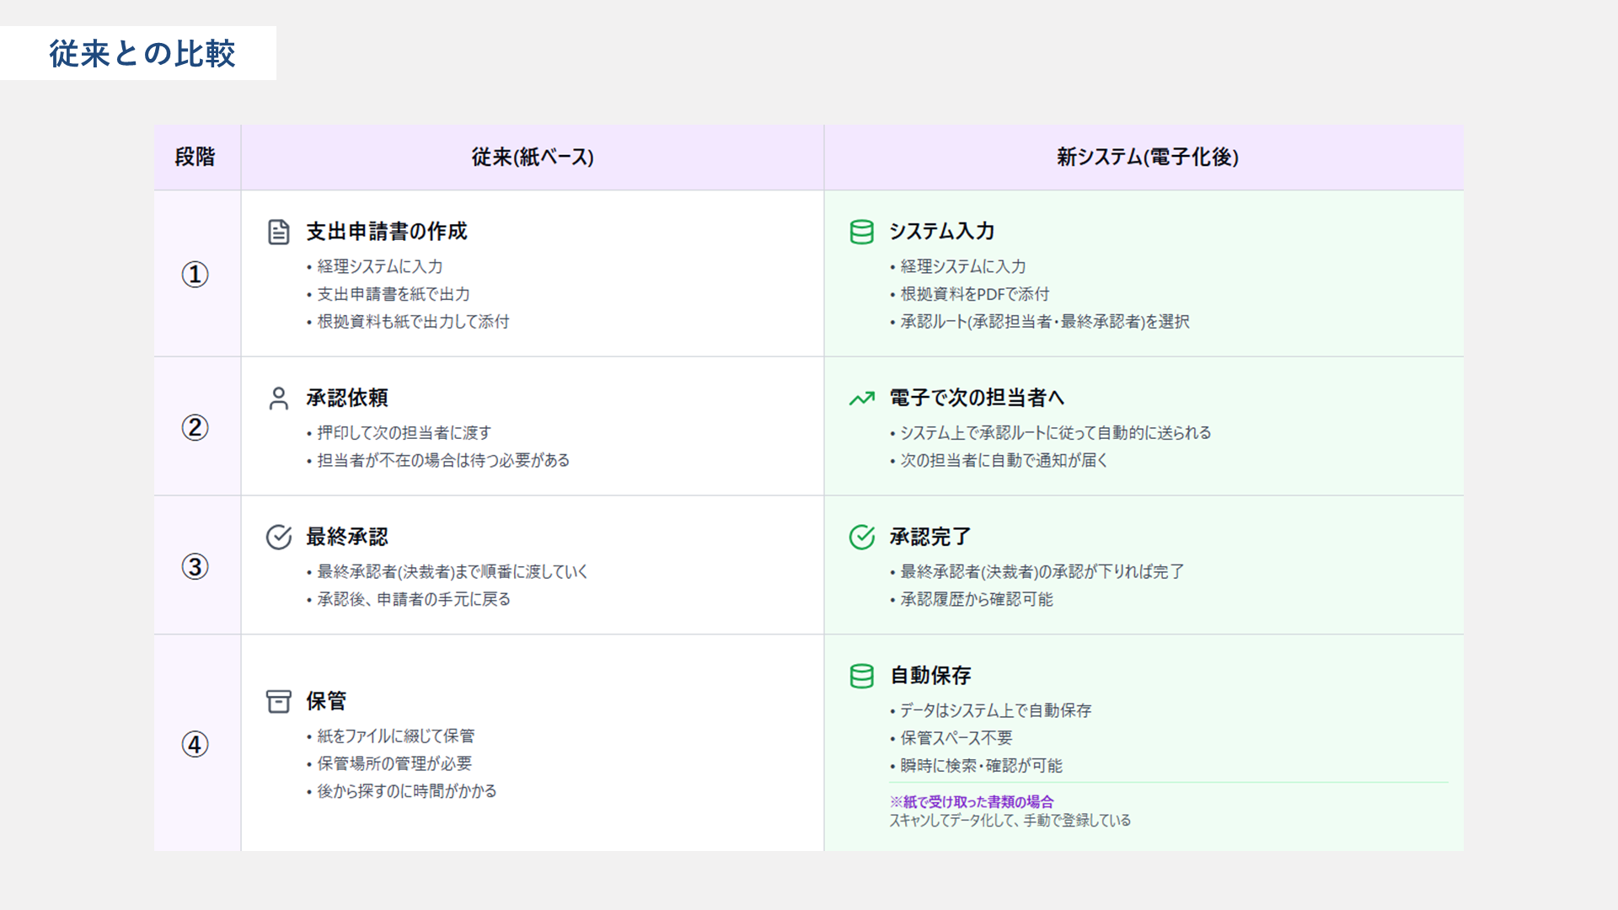The width and height of the screenshot is (1618, 910).
Task: Click the note スキャンしてデータ化して、手動で登録している
Action: (x=1010, y=821)
